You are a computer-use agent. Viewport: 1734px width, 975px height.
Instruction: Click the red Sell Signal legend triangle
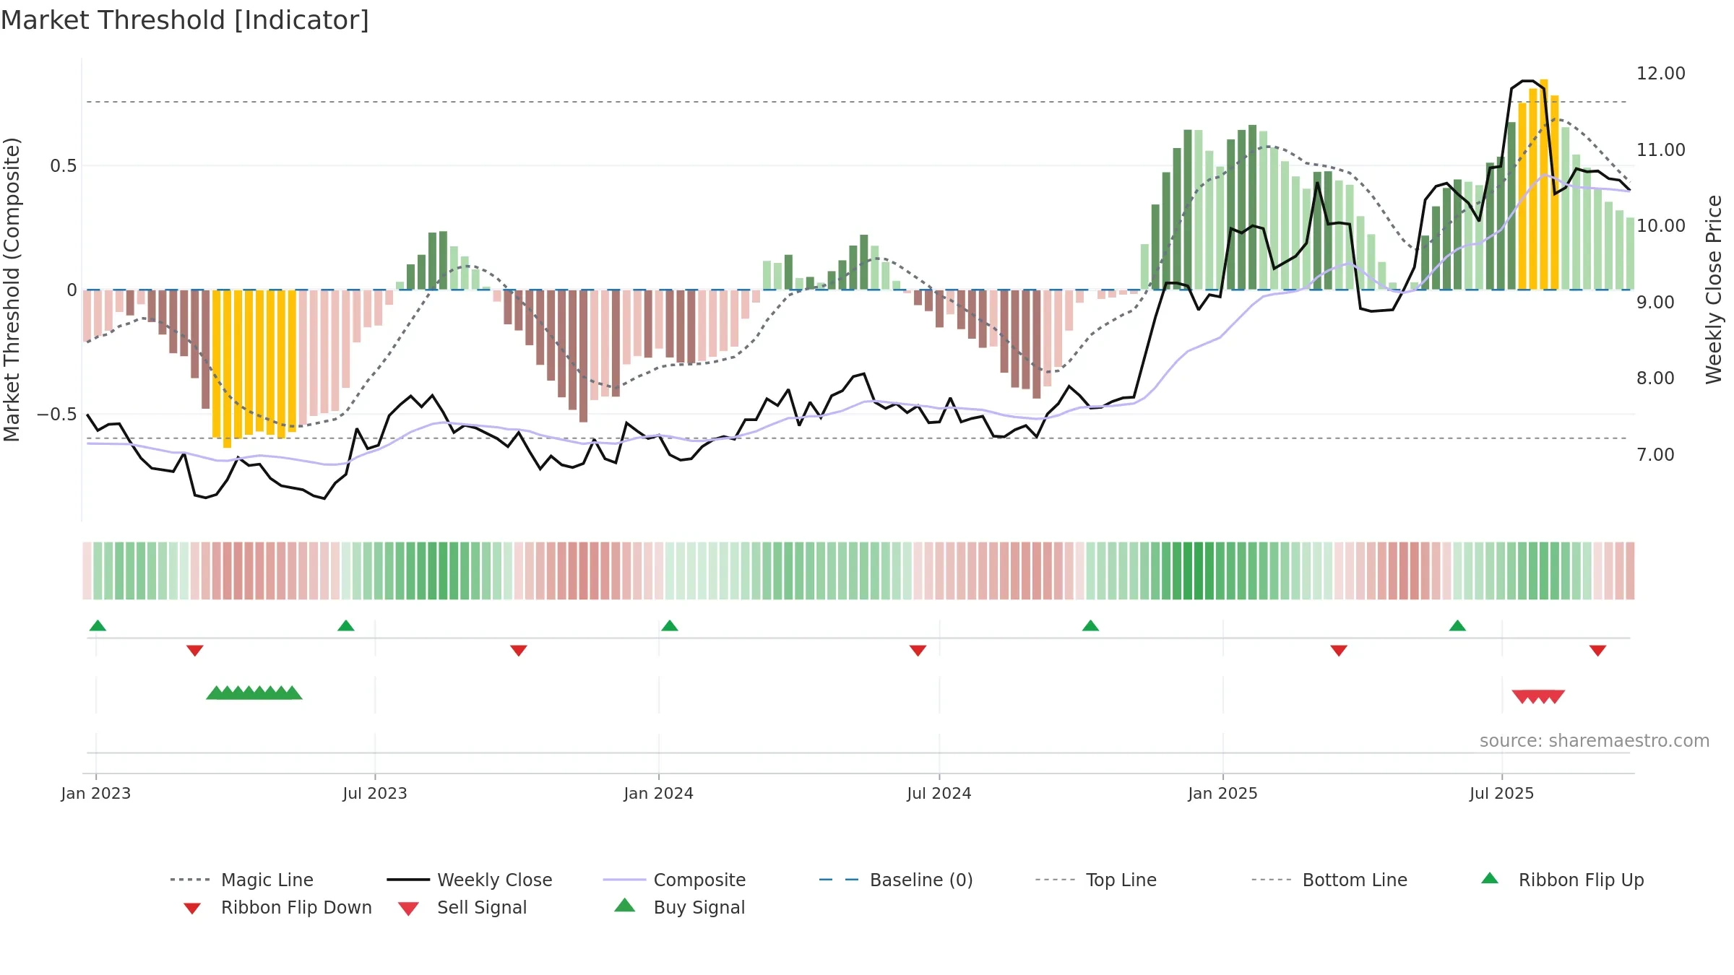pyautogui.click(x=408, y=909)
